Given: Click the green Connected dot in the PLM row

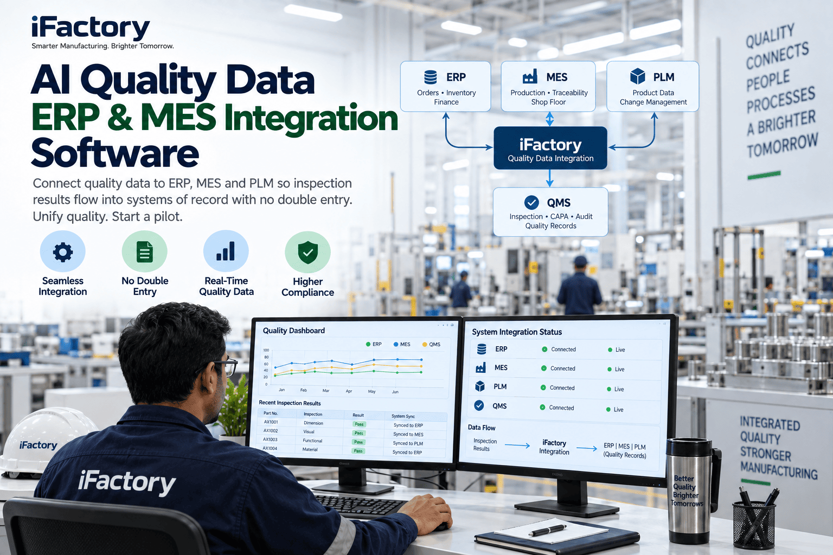Looking at the screenshot, I should click(543, 388).
